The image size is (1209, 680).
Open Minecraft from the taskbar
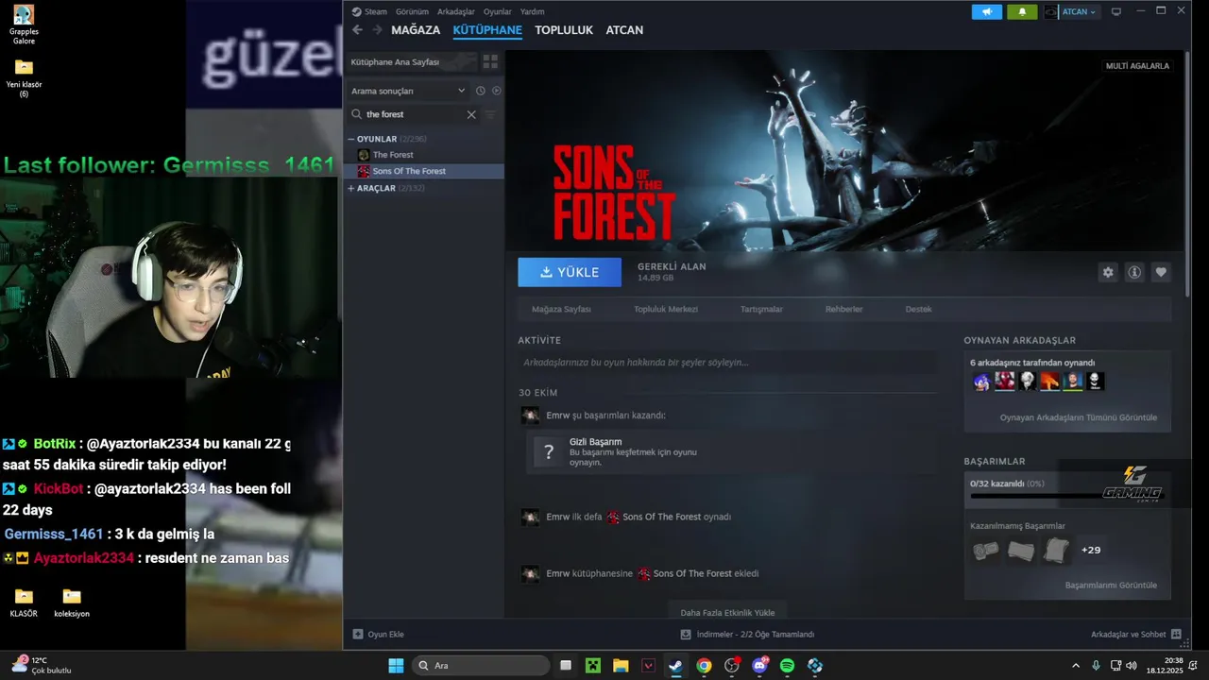[x=592, y=666]
